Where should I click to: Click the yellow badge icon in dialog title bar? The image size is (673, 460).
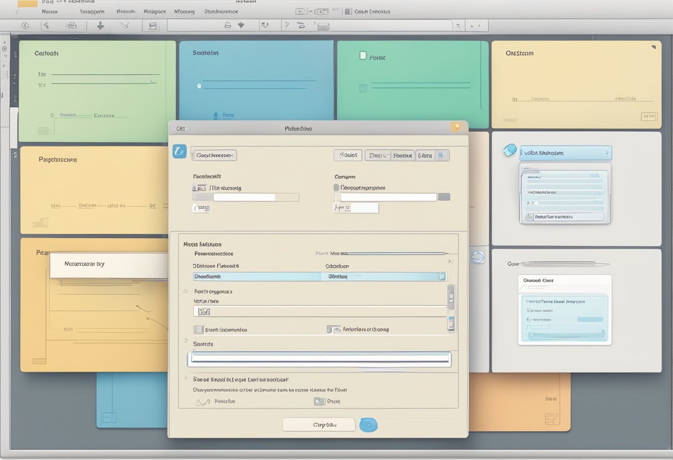[455, 127]
